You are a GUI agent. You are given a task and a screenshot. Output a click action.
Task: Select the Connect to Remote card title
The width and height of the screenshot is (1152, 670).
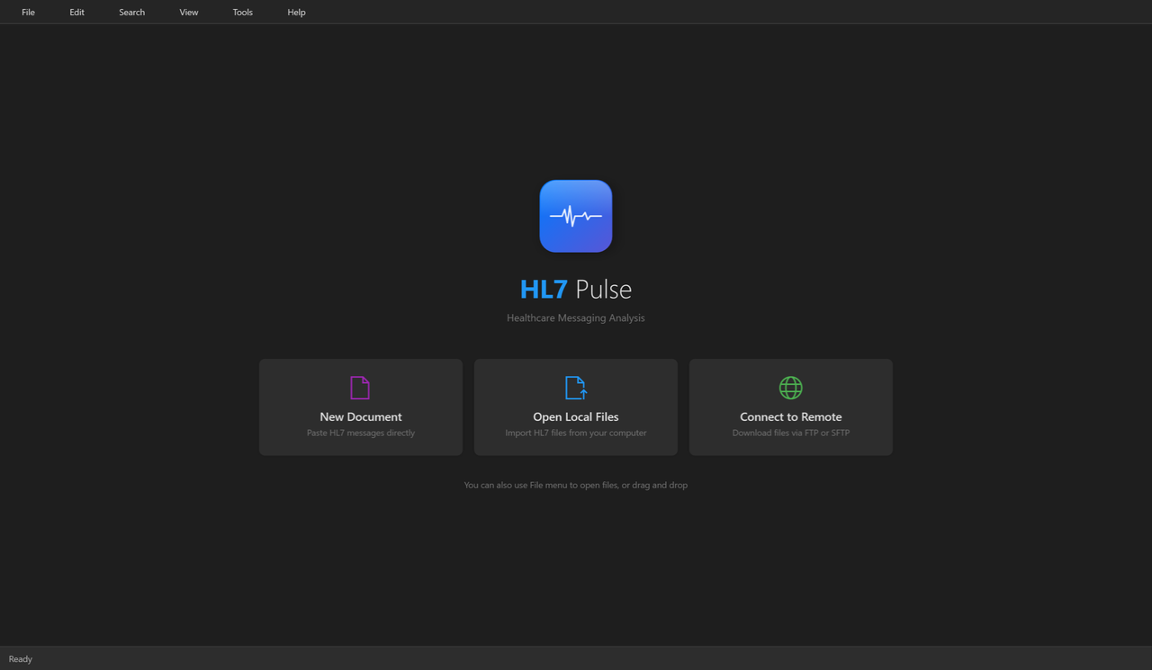pos(791,416)
